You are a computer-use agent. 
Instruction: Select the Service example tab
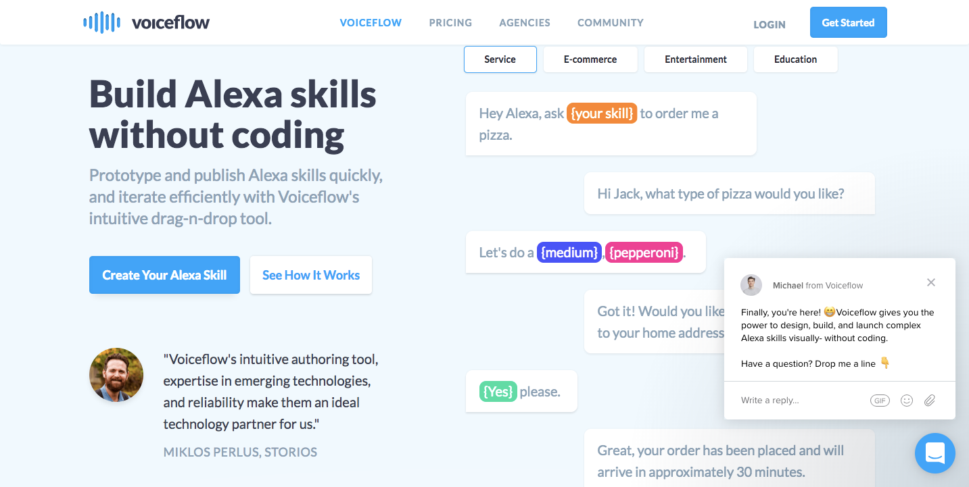point(500,59)
